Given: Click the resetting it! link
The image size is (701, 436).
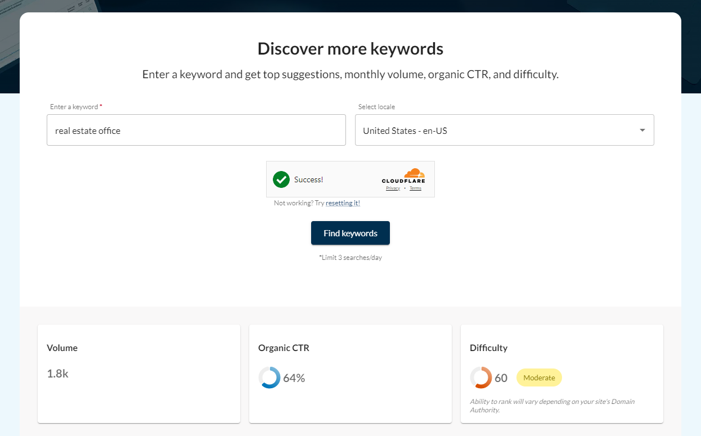Looking at the screenshot, I should pos(343,203).
